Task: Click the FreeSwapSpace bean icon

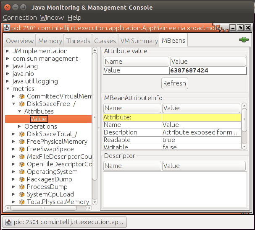Action: (x=22, y=149)
